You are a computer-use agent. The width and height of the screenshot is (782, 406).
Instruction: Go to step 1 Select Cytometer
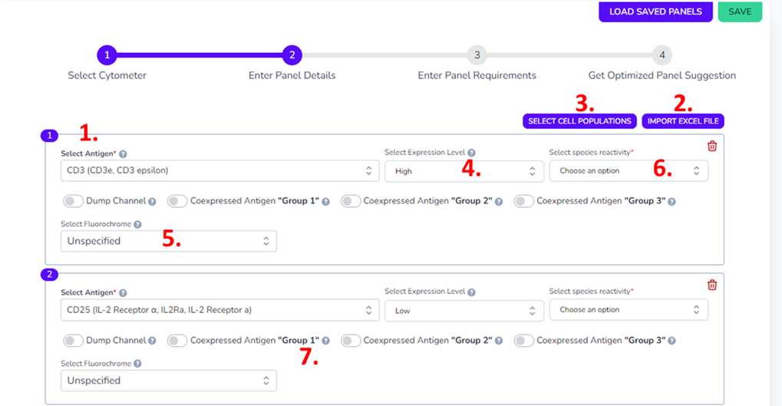point(107,55)
